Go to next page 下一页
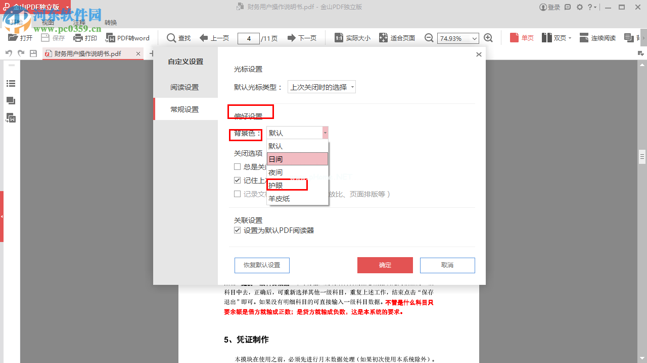 pyautogui.click(x=302, y=38)
